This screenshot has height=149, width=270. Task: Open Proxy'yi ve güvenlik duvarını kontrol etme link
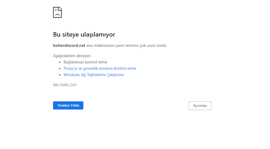pos(100,68)
